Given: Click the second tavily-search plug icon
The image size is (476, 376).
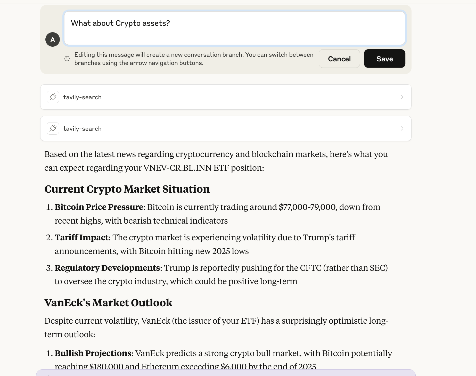Looking at the screenshot, I should point(53,128).
